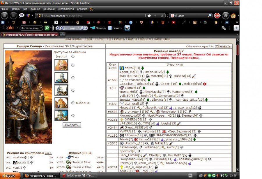
Task: Click the Записки toolbar button
Action: point(98,28)
